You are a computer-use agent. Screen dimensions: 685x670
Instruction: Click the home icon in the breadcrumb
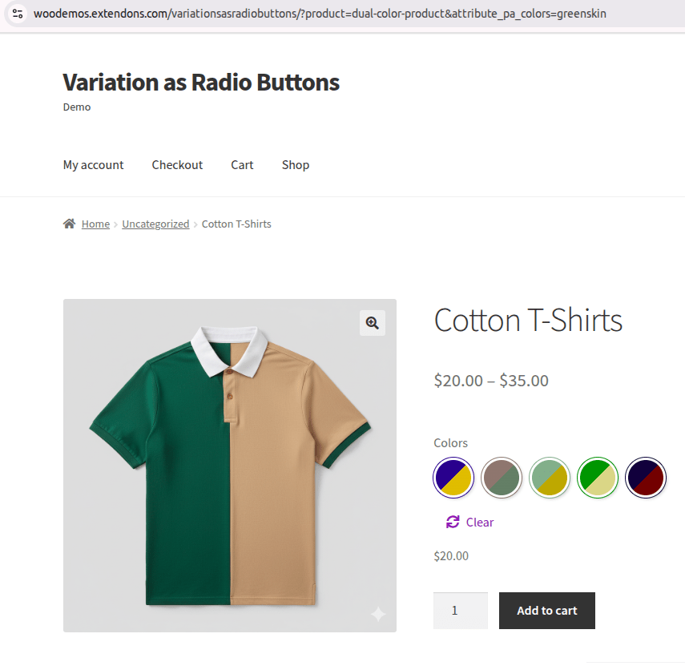pyautogui.click(x=69, y=224)
